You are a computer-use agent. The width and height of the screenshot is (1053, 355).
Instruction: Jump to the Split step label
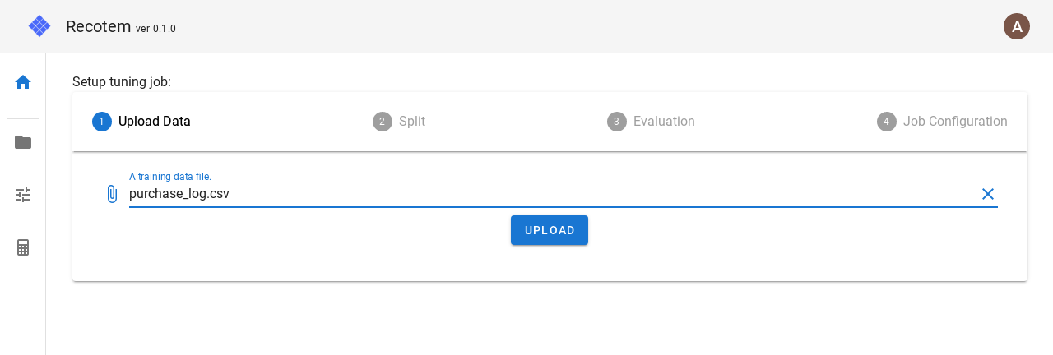[412, 122]
